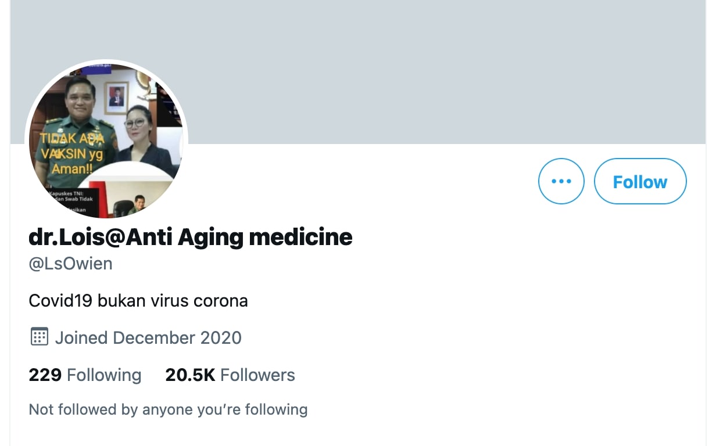Open account actions with the three-dot icon
Image resolution: width=723 pixels, height=446 pixels.
pos(560,181)
